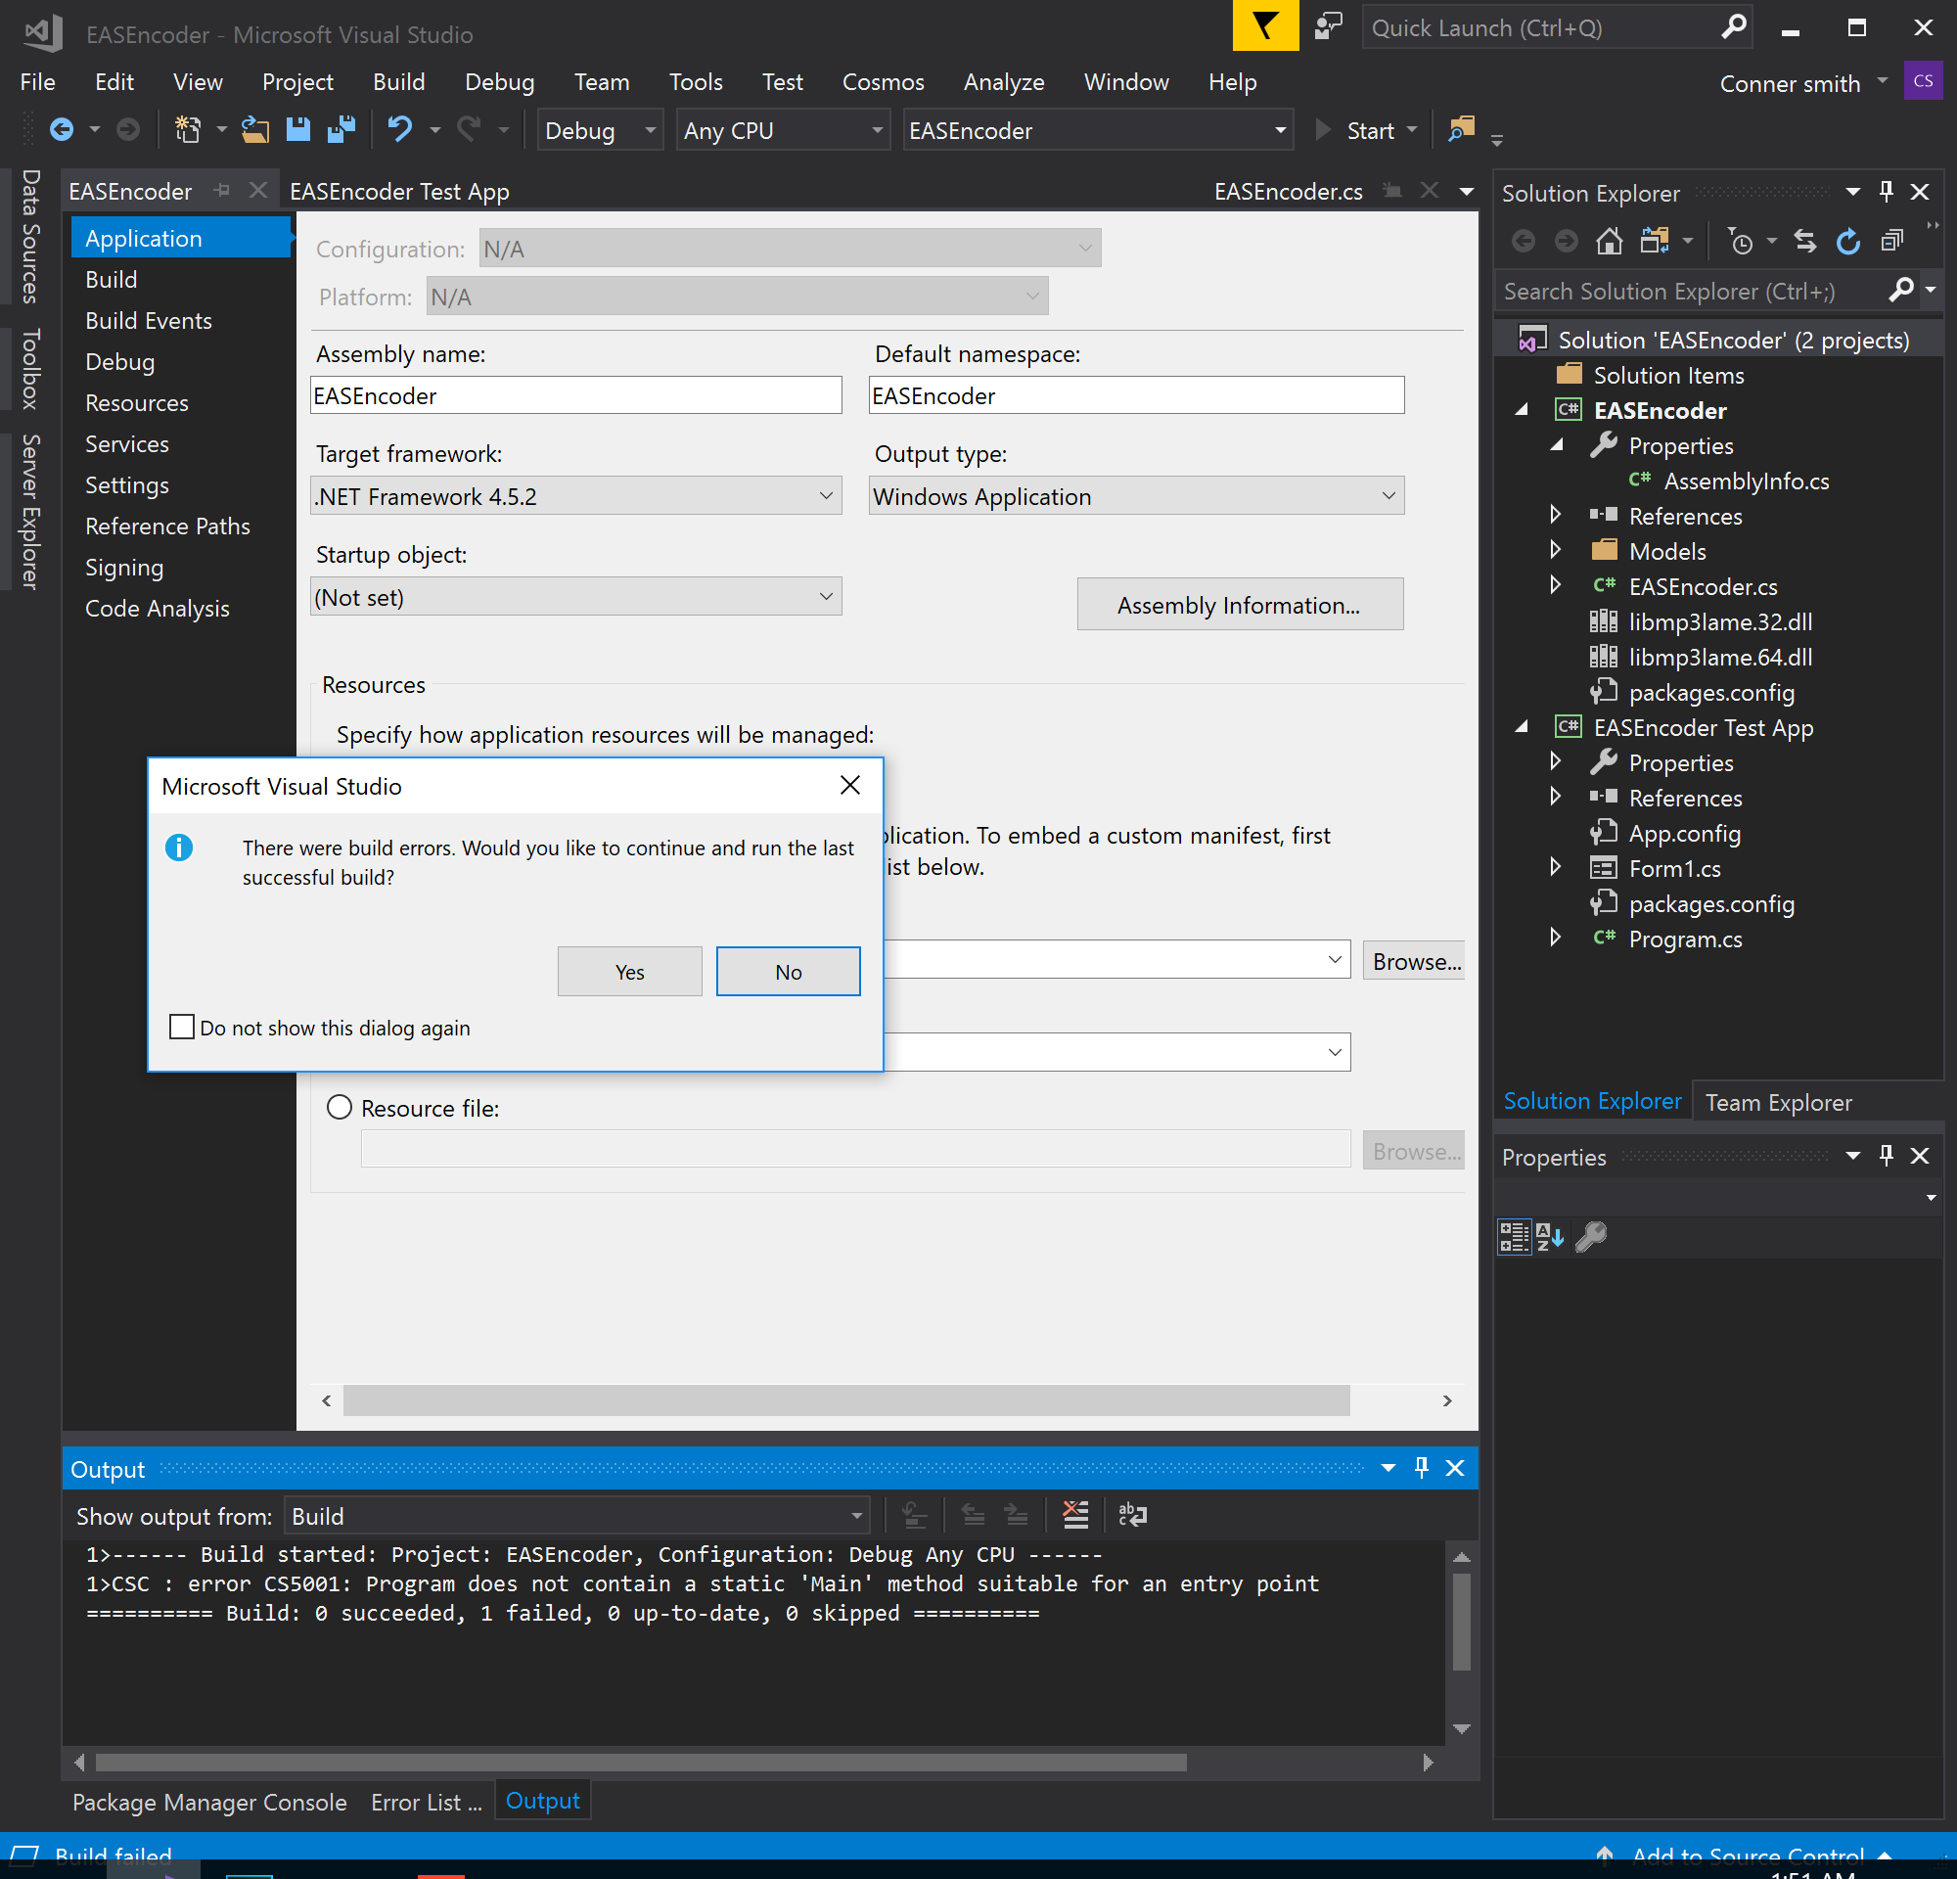Select libmp3lame.32.dll in Solution Explorer
Screen dimensions: 1957x1879
[x=1719, y=621]
